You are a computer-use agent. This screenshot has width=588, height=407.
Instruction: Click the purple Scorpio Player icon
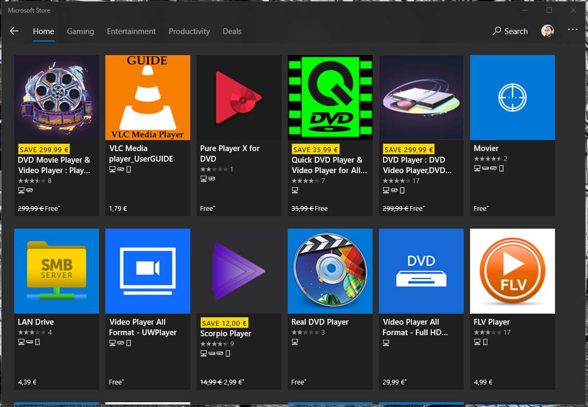238,271
